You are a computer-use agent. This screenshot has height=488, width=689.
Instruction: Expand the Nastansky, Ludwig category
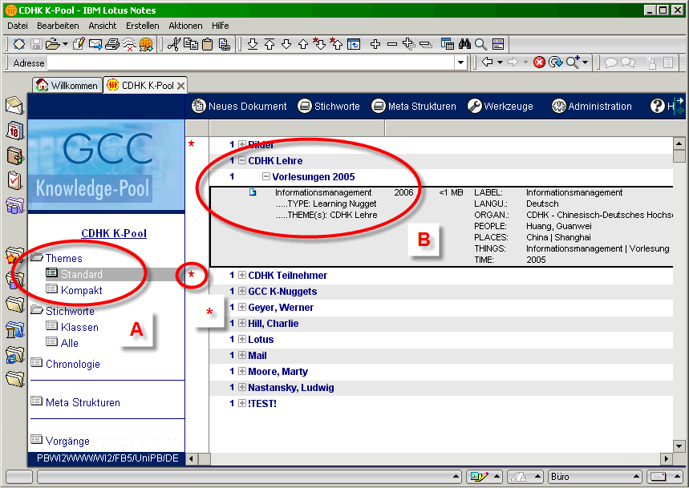[242, 388]
